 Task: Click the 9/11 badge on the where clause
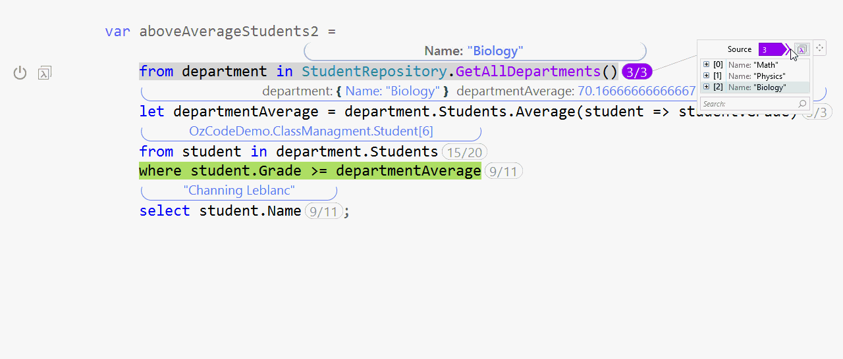(x=503, y=172)
